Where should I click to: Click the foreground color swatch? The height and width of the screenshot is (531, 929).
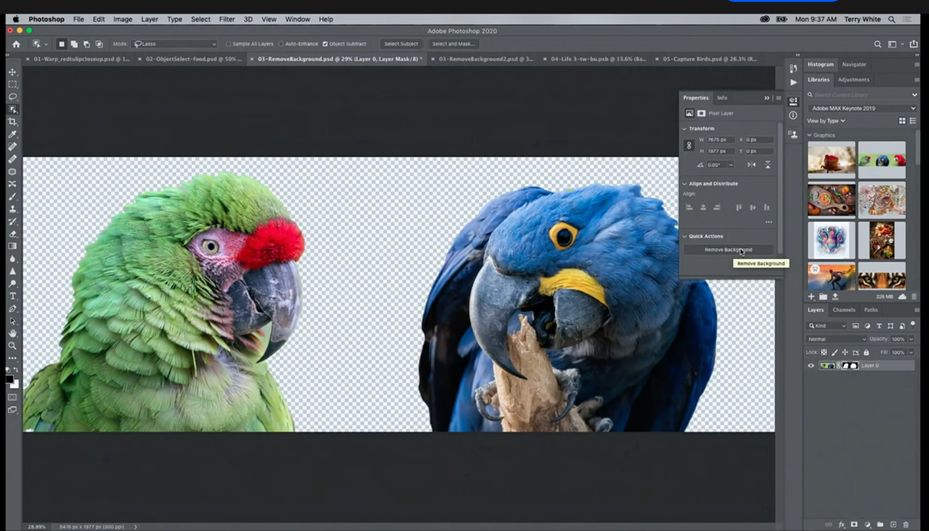coord(9,380)
